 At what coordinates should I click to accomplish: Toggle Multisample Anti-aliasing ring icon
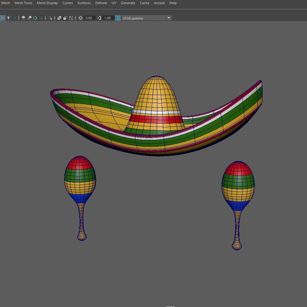pos(35,18)
